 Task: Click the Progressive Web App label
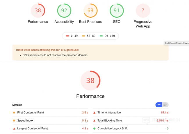[x=143, y=24]
